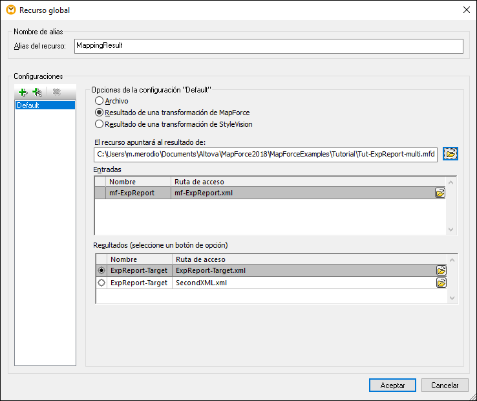Screen dimensions: 477x401
Task: Select Resultado de una transformación de StyleVision
Action: (99, 124)
